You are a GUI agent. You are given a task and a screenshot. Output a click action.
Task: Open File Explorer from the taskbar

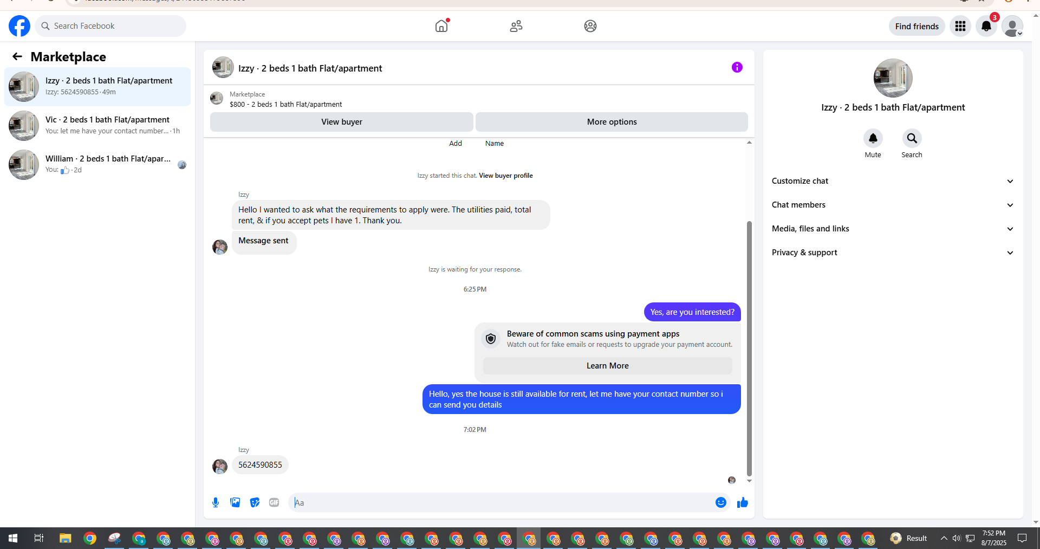pos(66,538)
